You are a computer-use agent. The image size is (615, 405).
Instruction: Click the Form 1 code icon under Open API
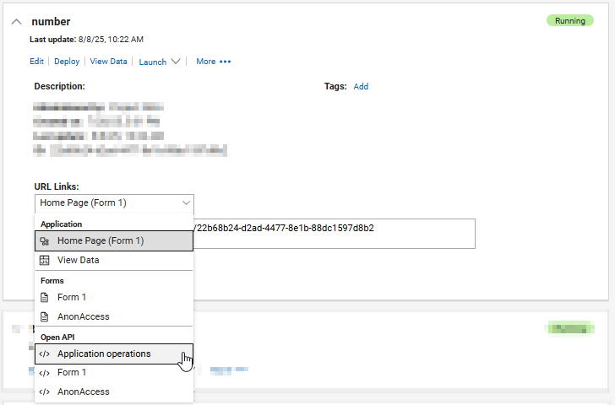pyautogui.click(x=45, y=372)
